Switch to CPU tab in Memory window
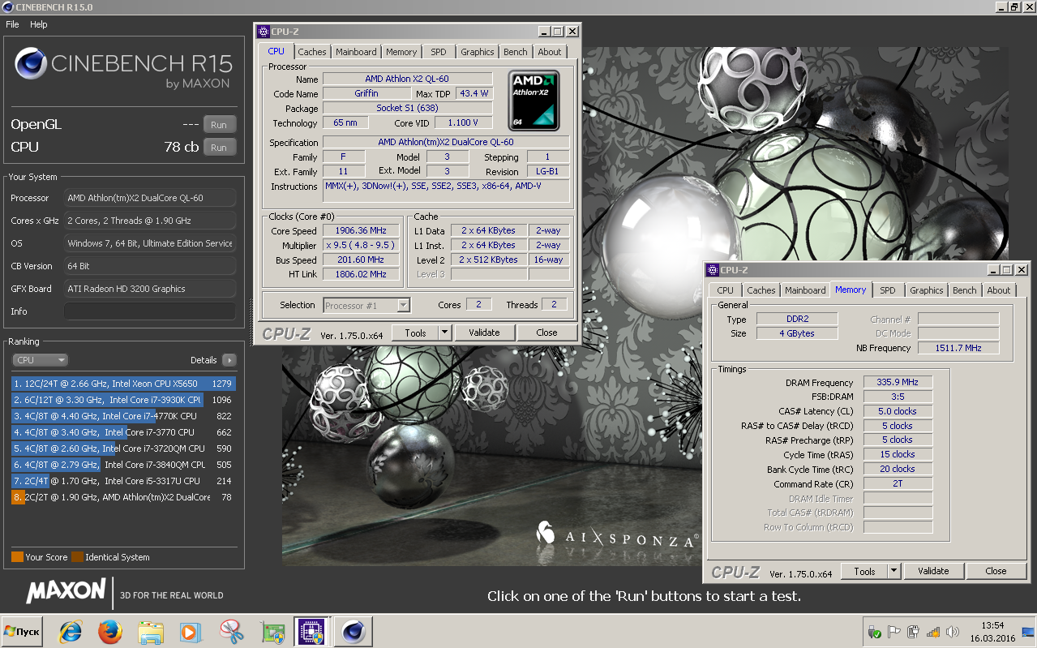 pos(726,290)
